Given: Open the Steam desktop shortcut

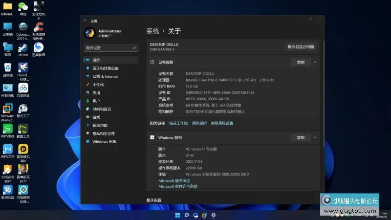Looking at the screenshot, I should 23,48.
